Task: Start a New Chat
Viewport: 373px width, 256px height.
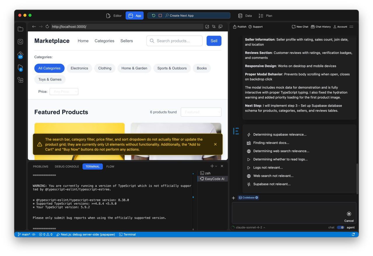Action: (x=300, y=27)
